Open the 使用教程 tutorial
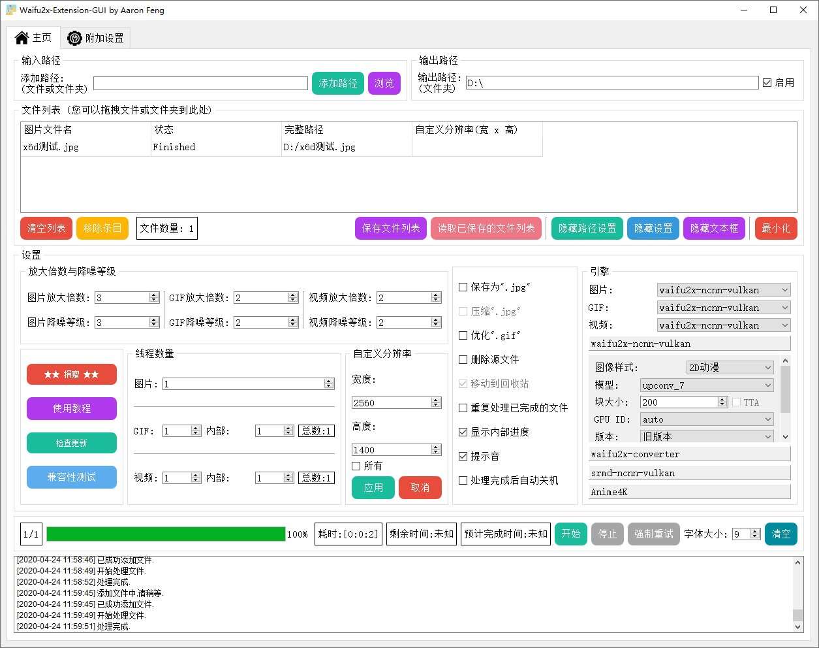This screenshot has height=648, width=819. [x=71, y=408]
